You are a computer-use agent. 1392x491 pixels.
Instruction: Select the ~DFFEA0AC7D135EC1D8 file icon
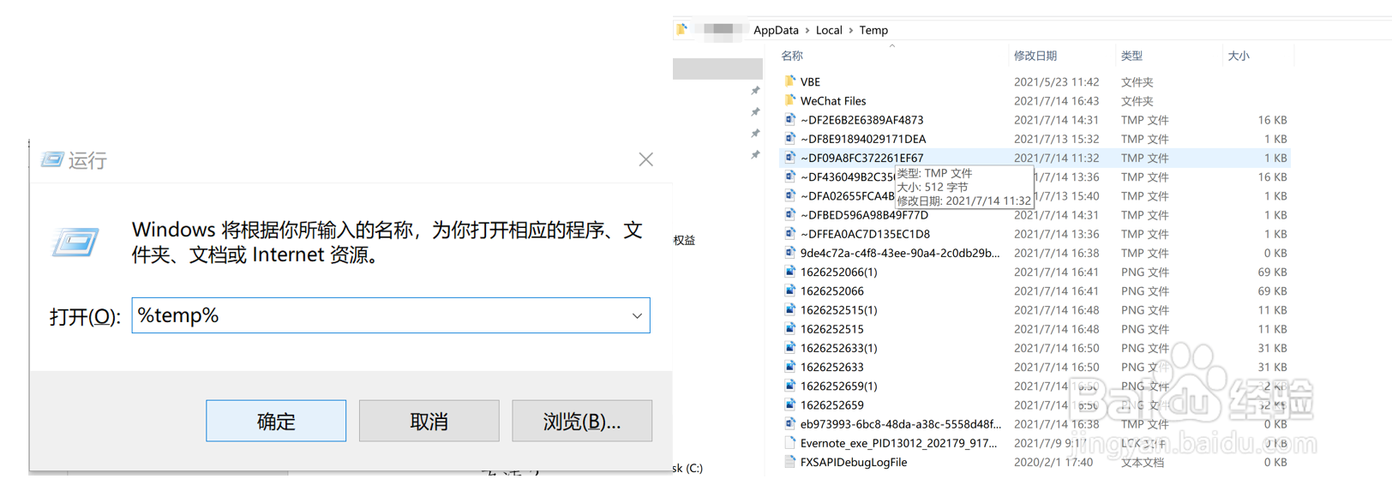pos(789,233)
